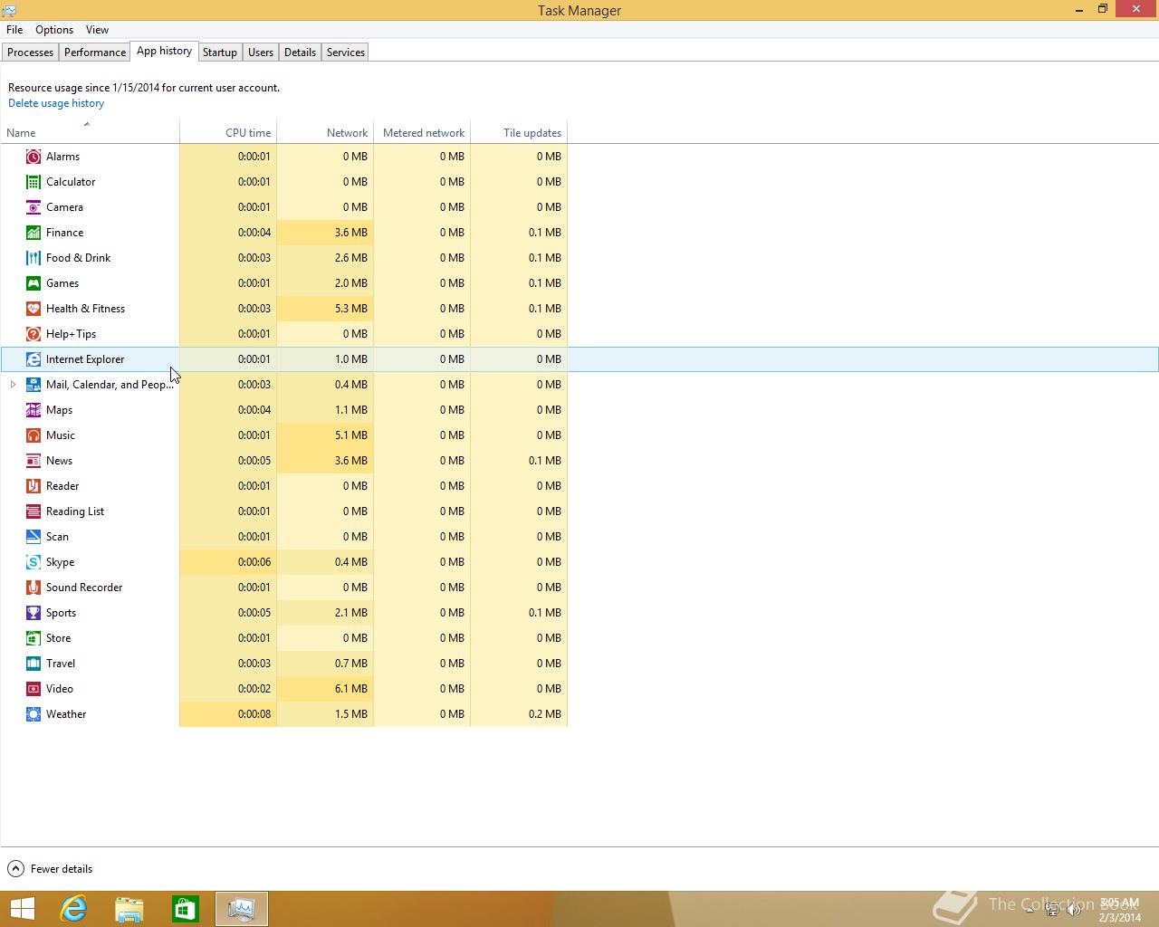This screenshot has width=1159, height=927.
Task: Click Health & Fitness 5.3 MB network value
Action: (351, 309)
